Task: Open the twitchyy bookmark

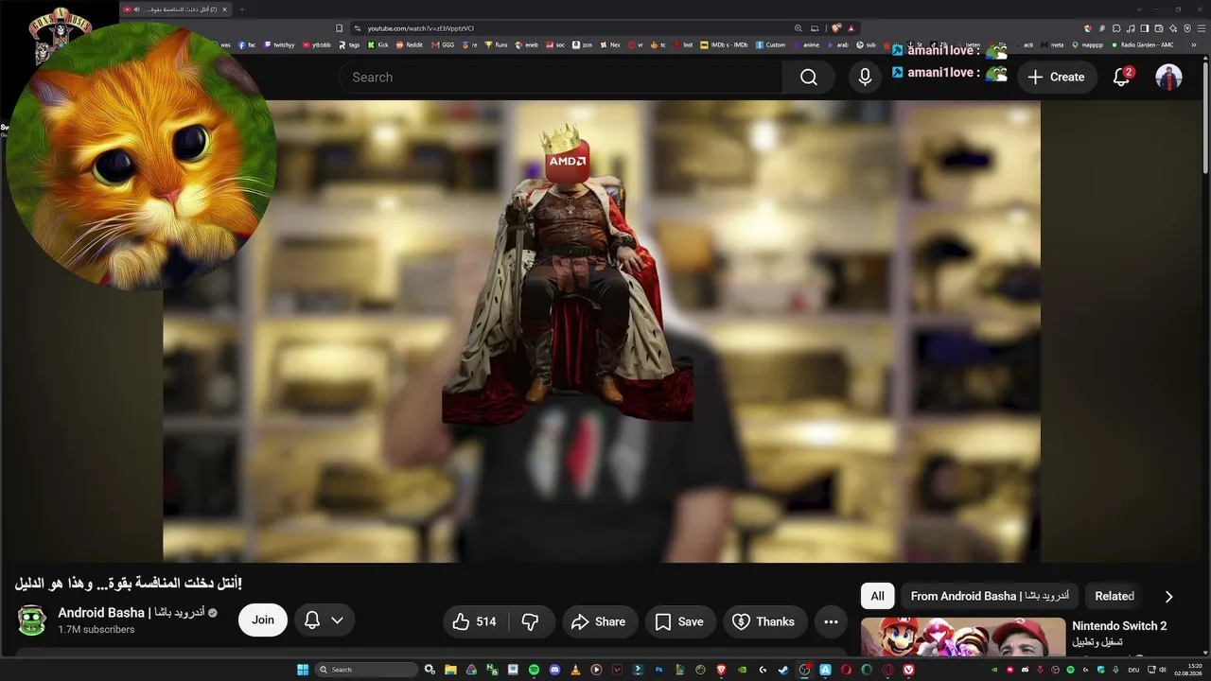Action: point(279,44)
